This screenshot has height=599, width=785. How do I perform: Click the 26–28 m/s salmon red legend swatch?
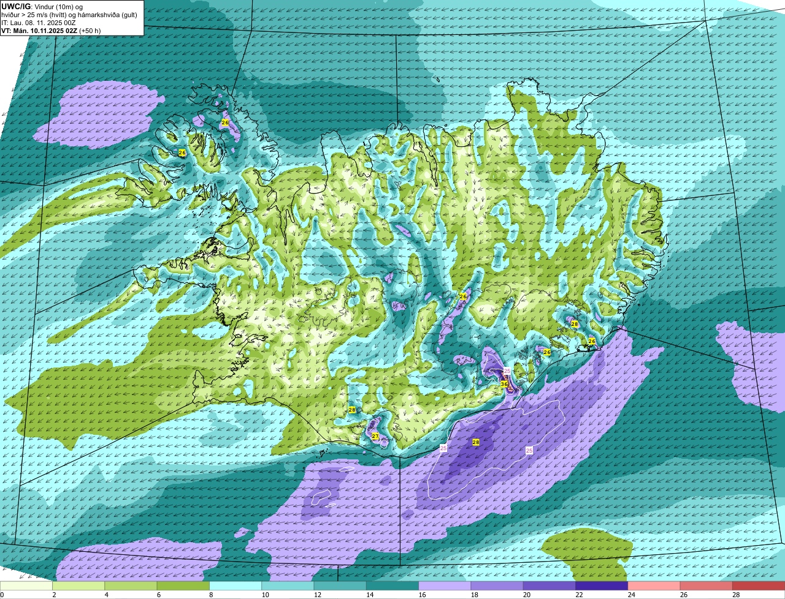pyautogui.click(x=706, y=586)
